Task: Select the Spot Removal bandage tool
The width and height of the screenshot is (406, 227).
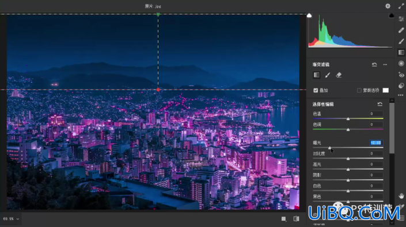Action: point(401,30)
